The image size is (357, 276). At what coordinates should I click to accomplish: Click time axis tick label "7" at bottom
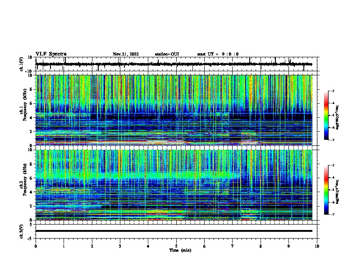coord(233,246)
